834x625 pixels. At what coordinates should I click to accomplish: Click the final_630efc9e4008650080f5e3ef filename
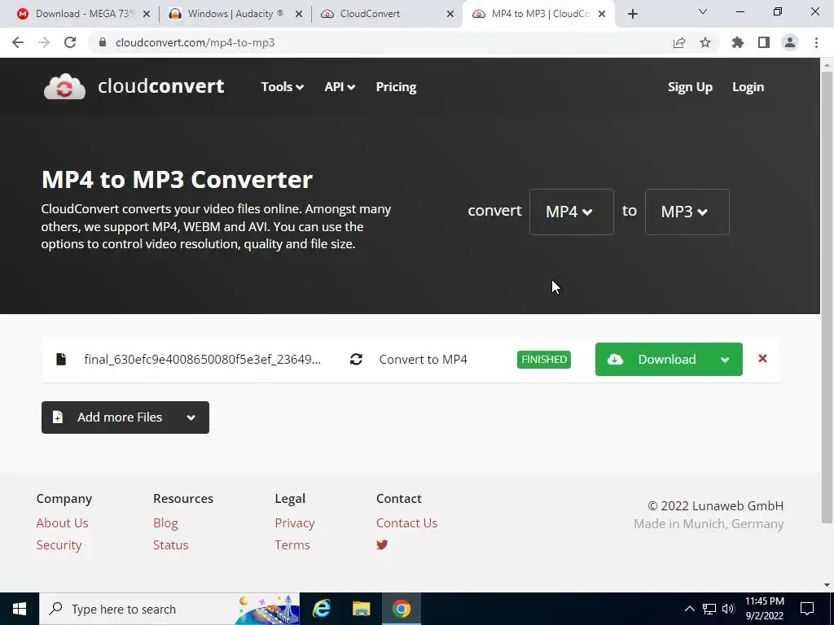[203, 360]
